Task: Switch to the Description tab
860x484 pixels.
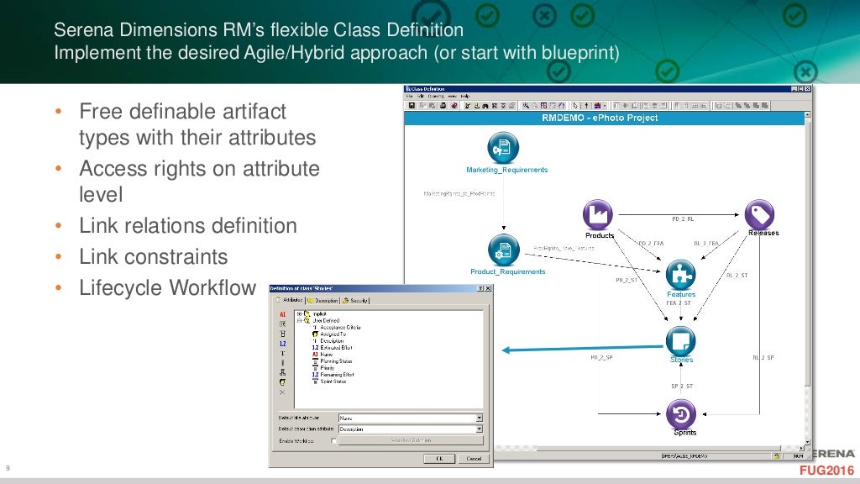Action: tap(323, 301)
